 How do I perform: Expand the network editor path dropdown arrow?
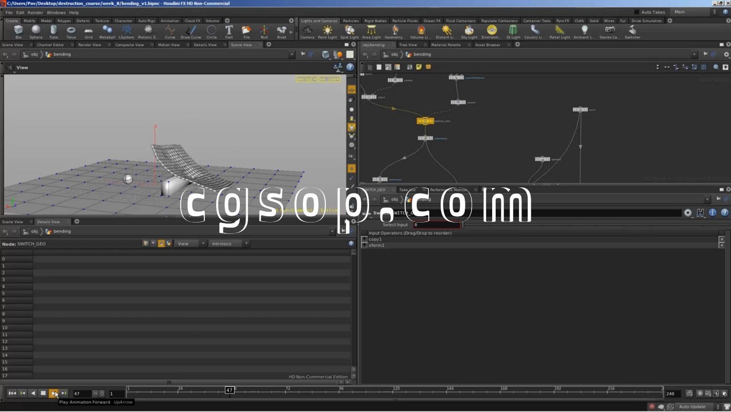[694, 54]
